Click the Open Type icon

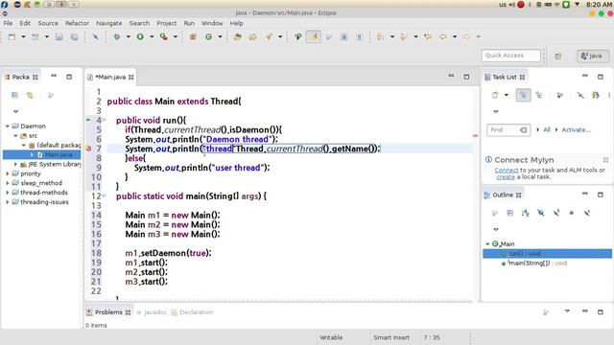coord(237,36)
